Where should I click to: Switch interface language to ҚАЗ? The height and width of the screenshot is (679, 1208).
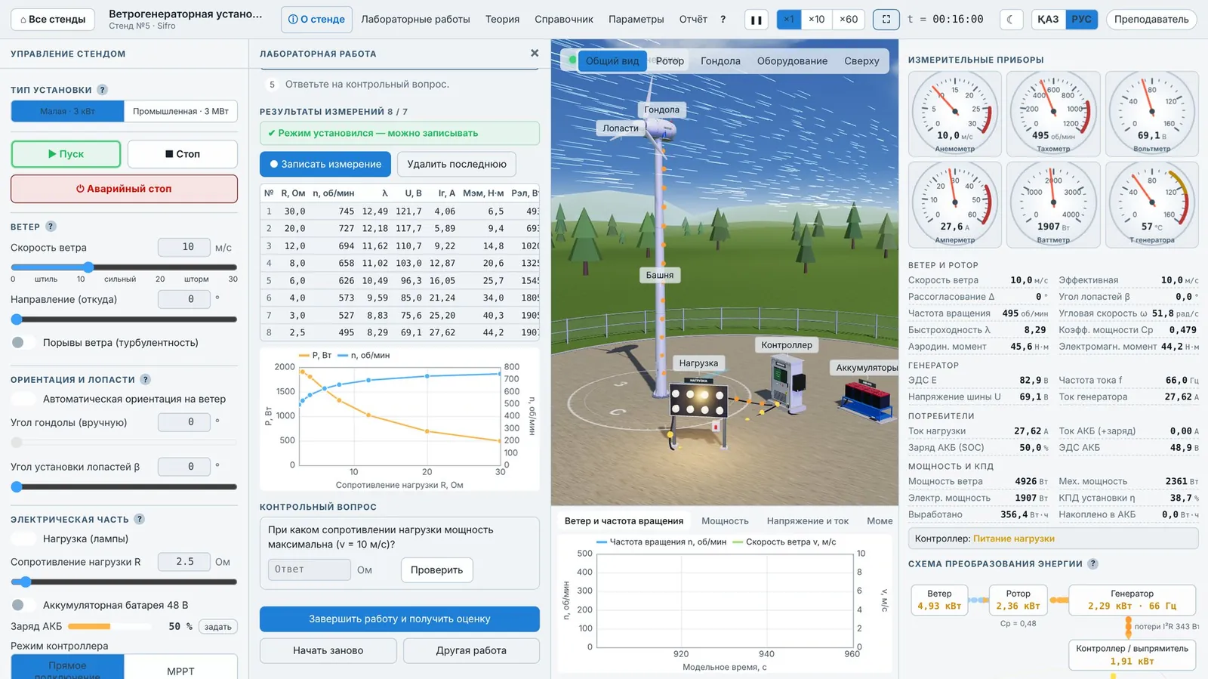click(1048, 20)
